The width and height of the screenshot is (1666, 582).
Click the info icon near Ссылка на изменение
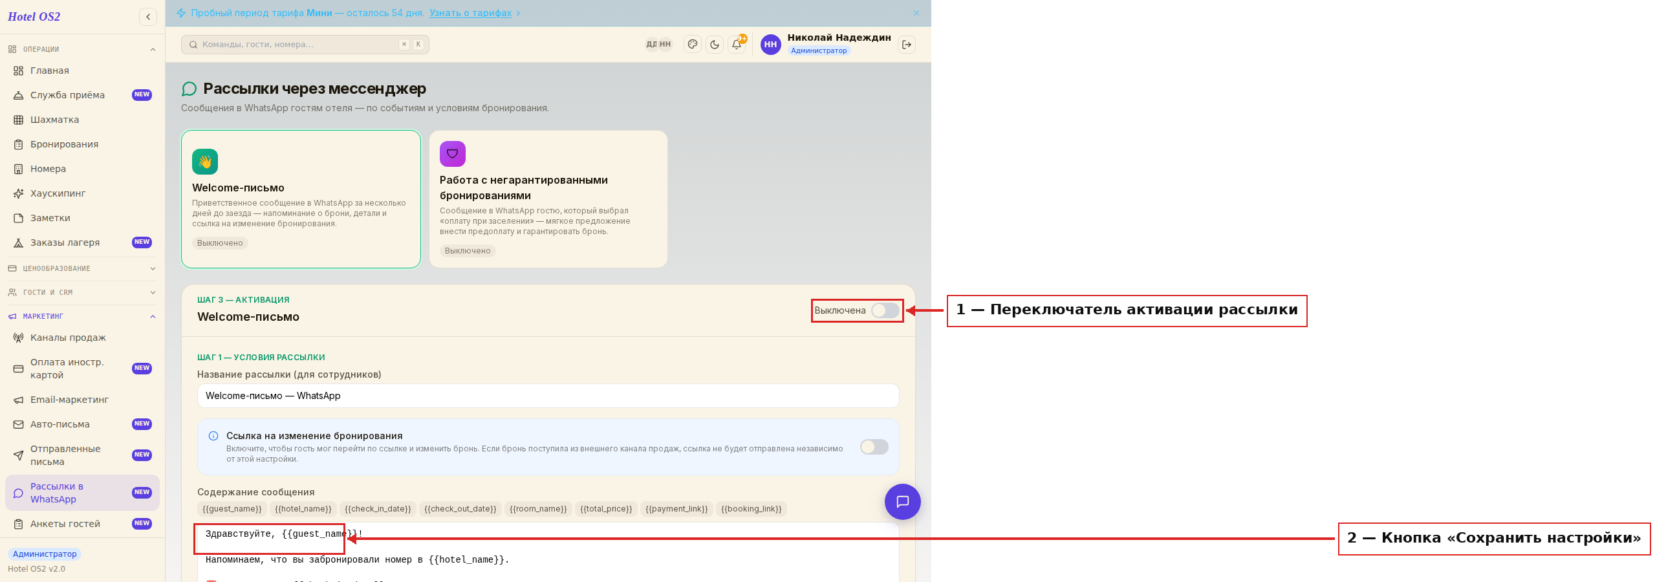pyautogui.click(x=213, y=436)
